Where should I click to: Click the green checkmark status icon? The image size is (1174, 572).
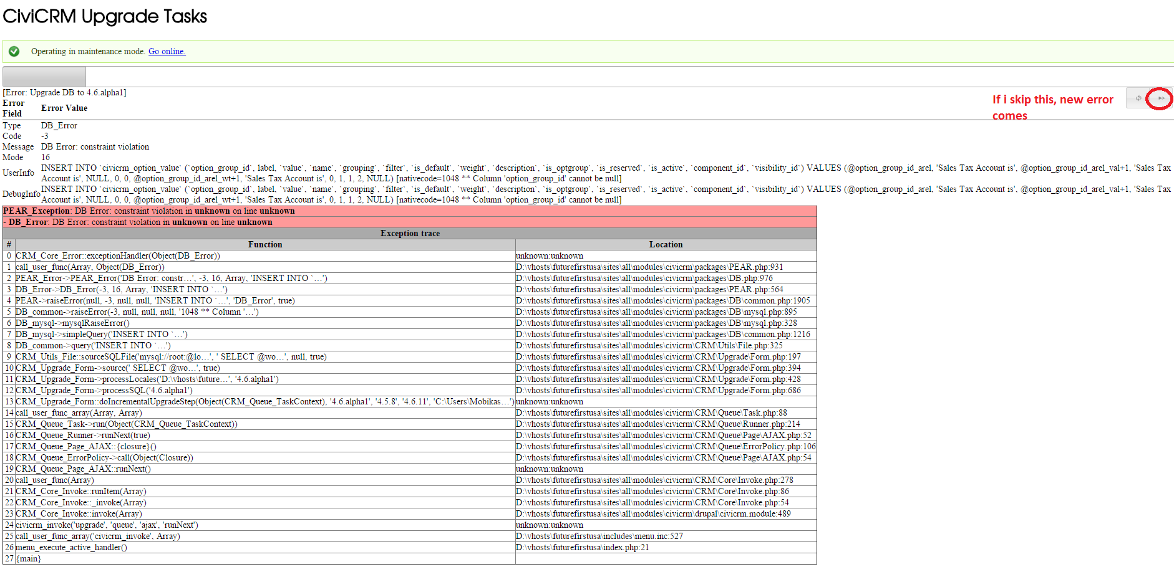tap(14, 51)
